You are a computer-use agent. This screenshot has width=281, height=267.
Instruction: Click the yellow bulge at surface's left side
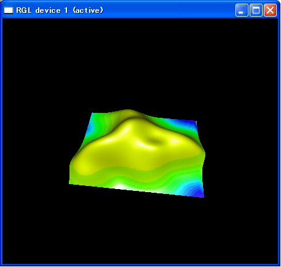(82, 164)
